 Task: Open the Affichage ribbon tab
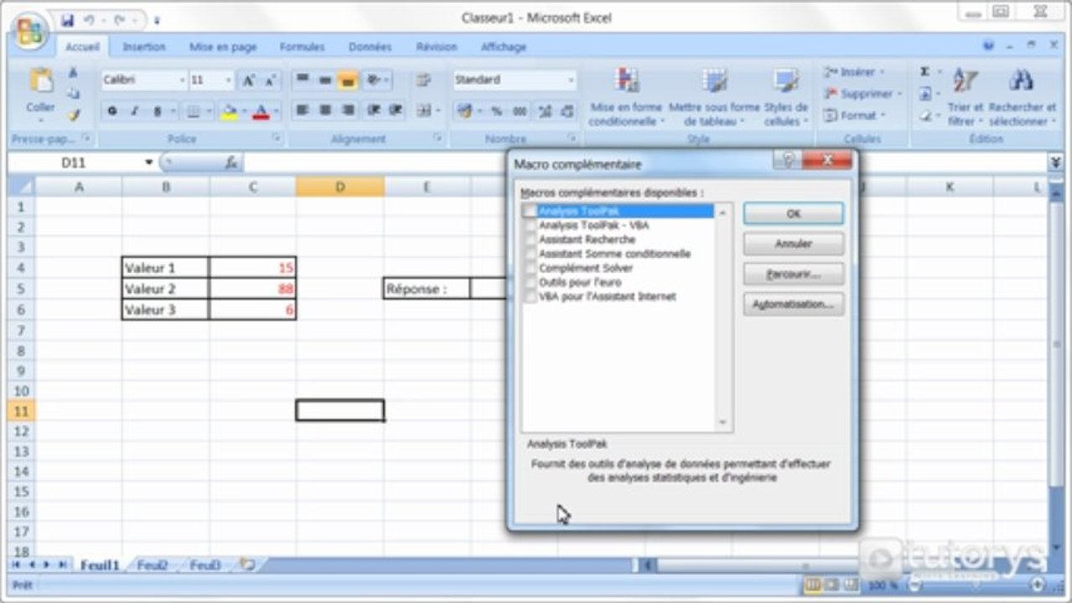click(504, 47)
